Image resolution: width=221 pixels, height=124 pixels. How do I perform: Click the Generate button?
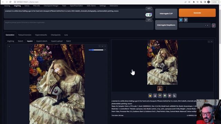point(197,13)
